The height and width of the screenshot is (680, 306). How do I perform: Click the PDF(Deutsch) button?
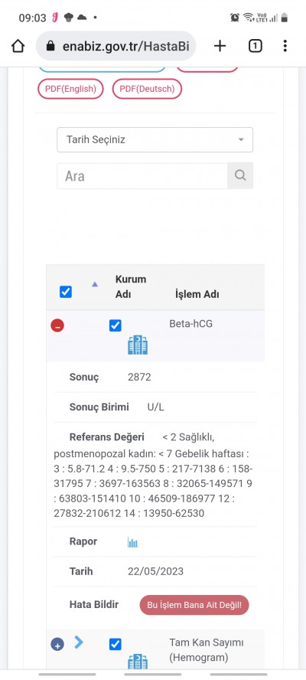pyautogui.click(x=147, y=89)
